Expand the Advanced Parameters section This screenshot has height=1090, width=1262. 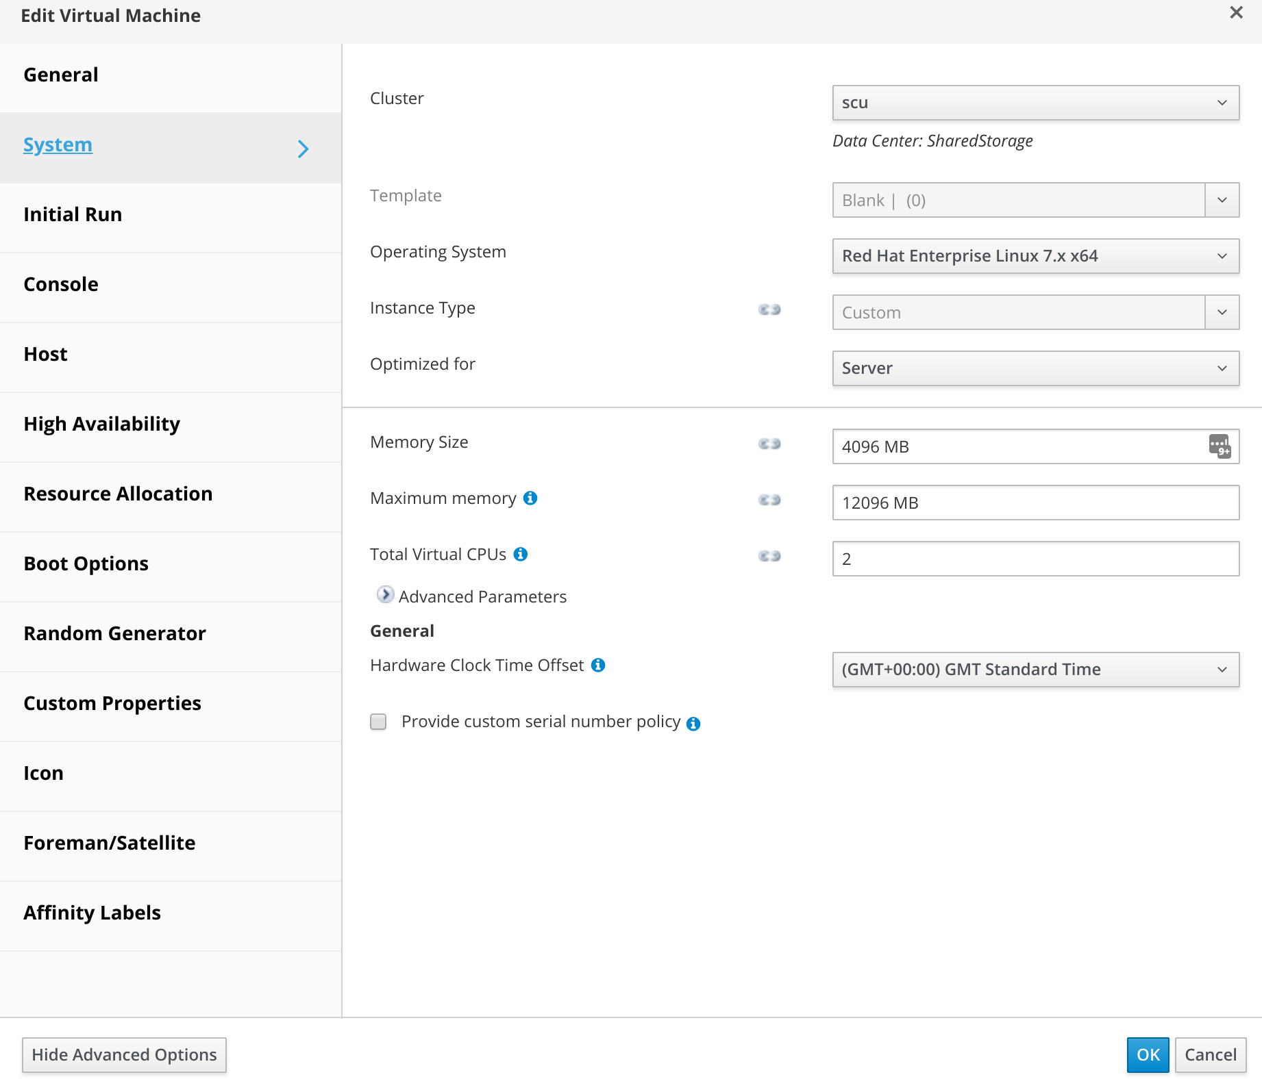pyautogui.click(x=386, y=595)
